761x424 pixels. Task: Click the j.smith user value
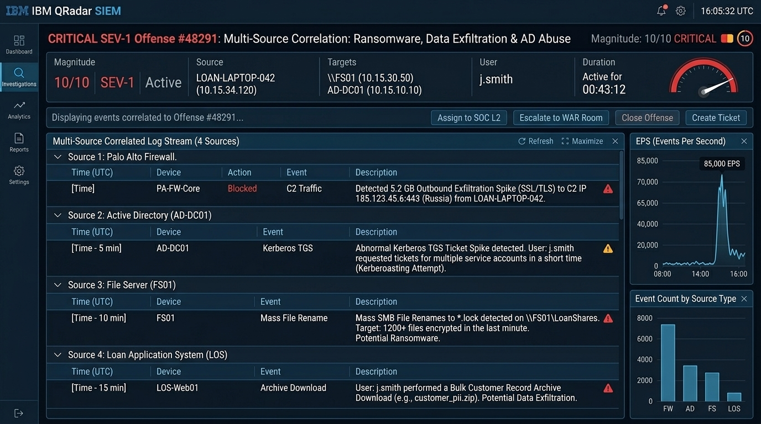(x=496, y=79)
